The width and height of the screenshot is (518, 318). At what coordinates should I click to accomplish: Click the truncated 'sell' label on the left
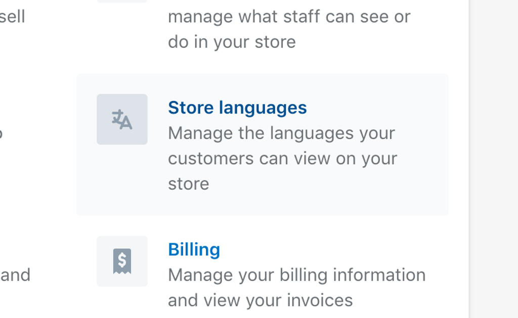pos(12,15)
